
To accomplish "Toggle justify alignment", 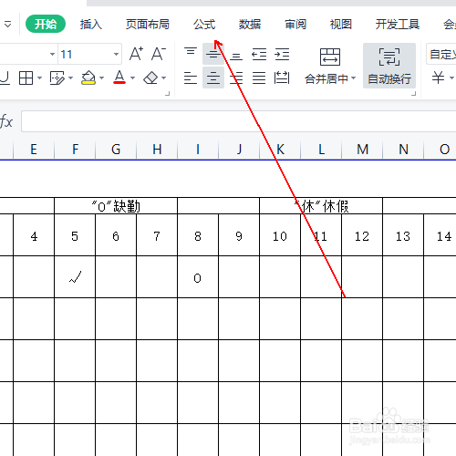I will coord(259,78).
